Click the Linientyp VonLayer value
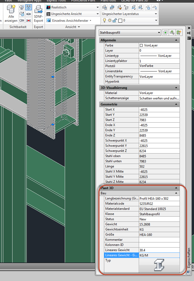This screenshot has width=194, height=281. tap(159, 56)
